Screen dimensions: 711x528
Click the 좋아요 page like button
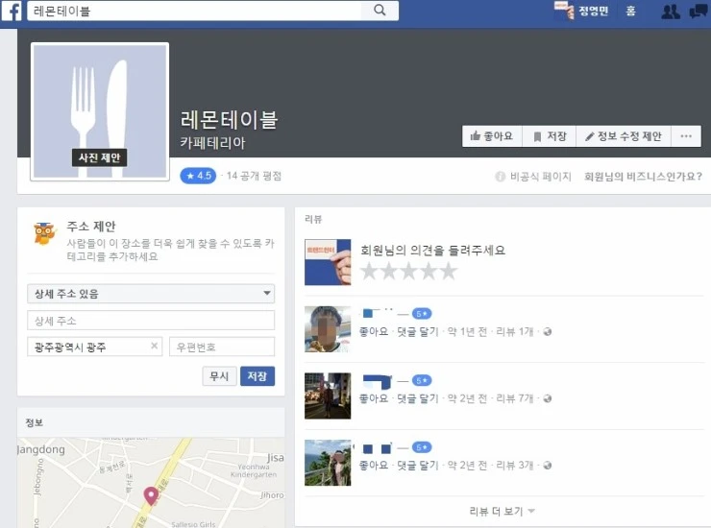(492, 136)
